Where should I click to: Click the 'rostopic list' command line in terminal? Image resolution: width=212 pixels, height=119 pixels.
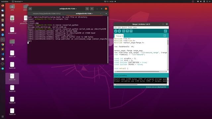coord(48,19)
